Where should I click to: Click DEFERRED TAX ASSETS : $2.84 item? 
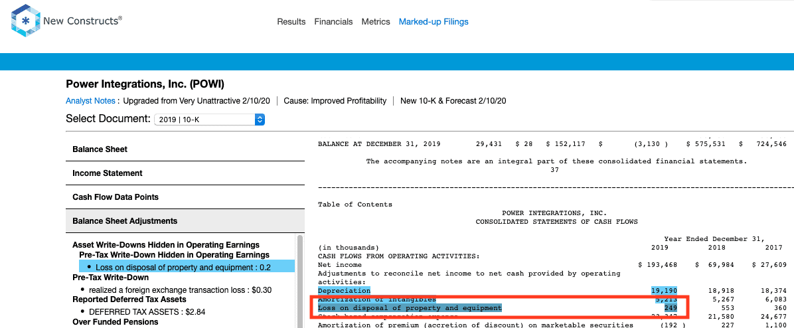coord(147,312)
